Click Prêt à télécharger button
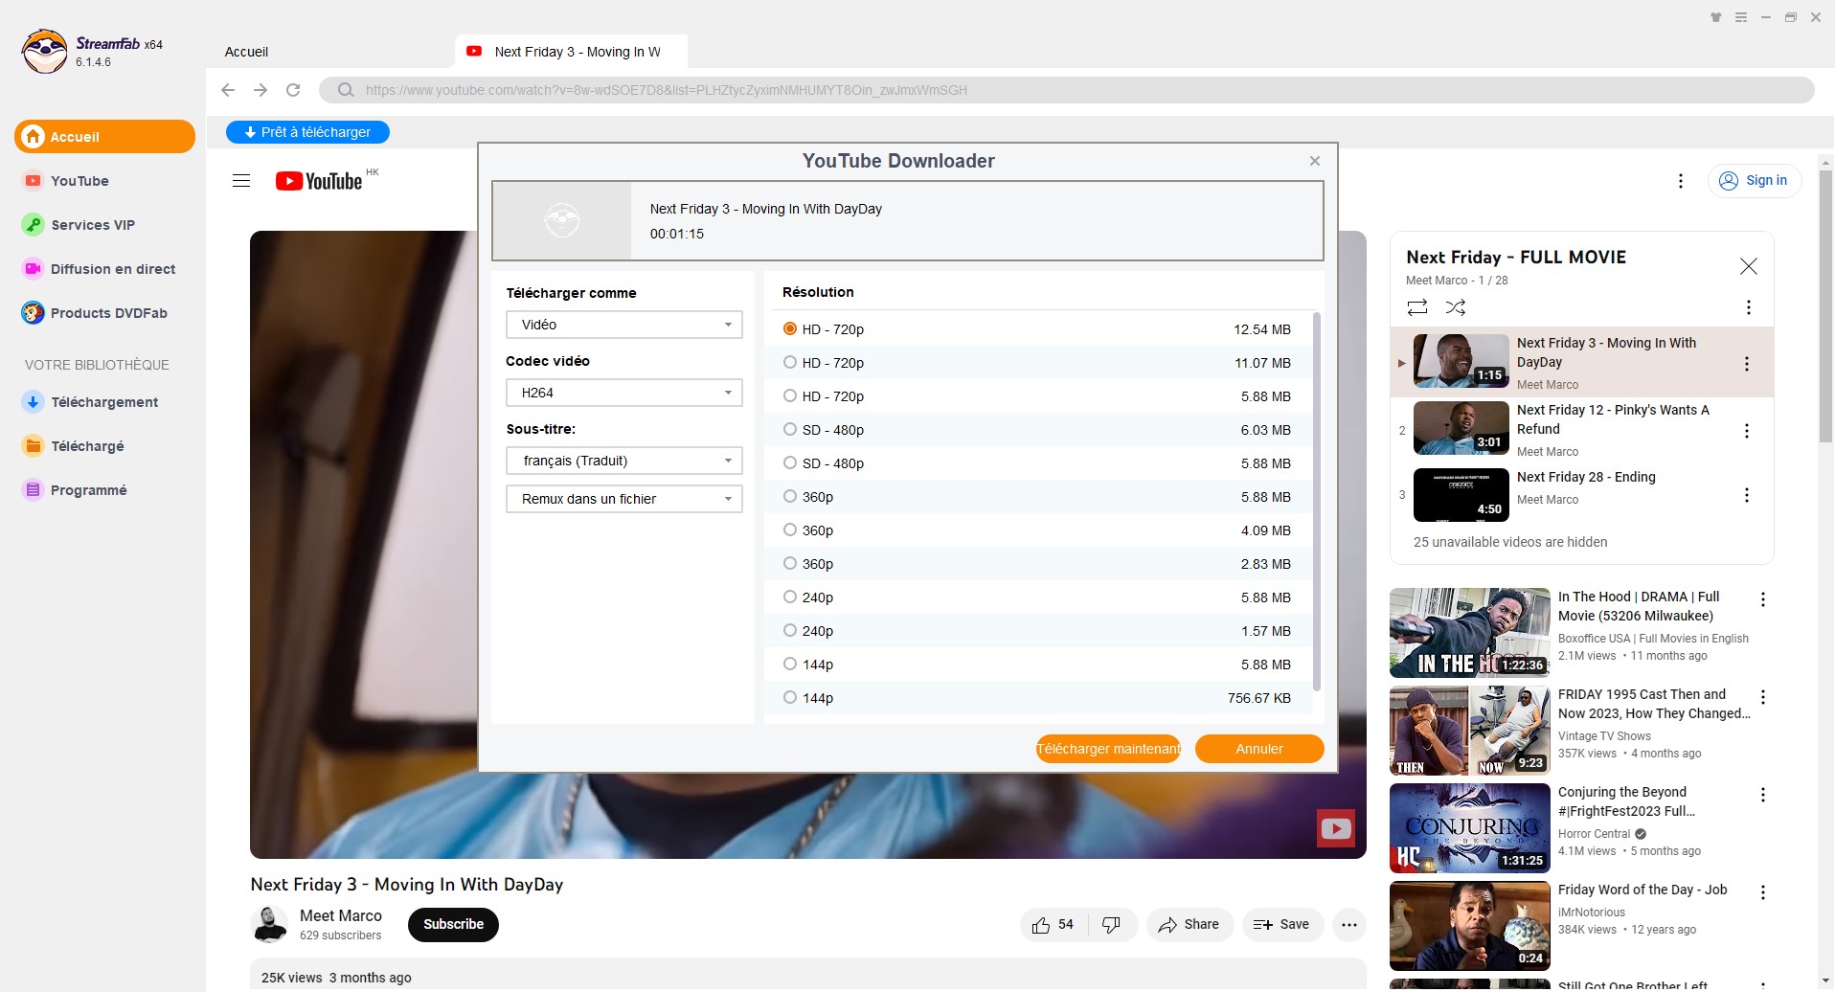This screenshot has height=992, width=1835. (x=307, y=132)
